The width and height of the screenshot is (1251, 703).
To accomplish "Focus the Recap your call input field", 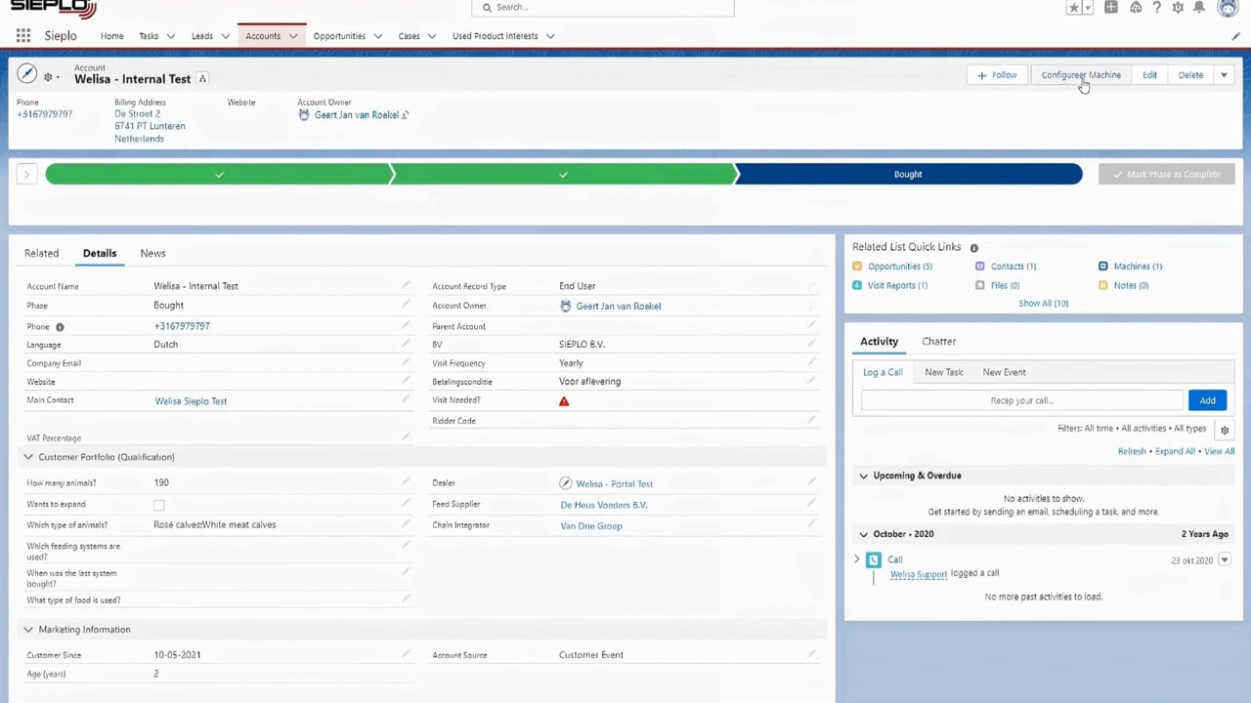I will (1021, 400).
